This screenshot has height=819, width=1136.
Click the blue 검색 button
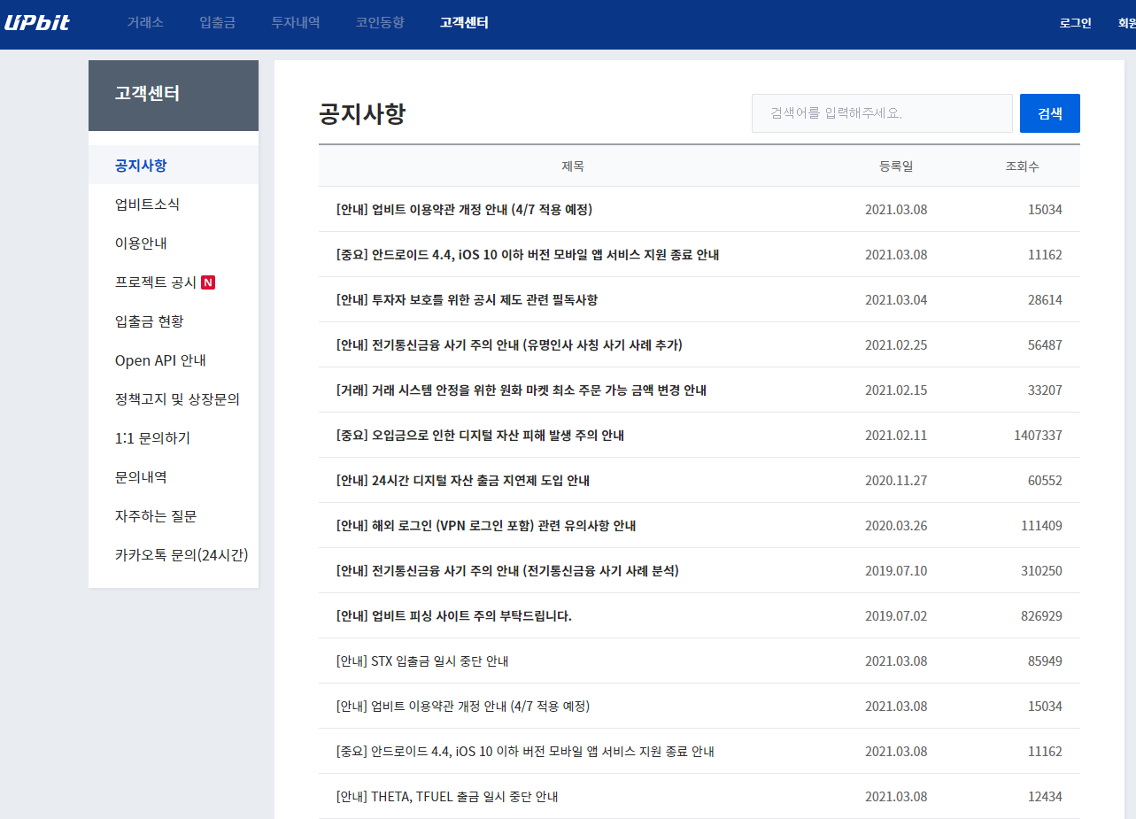1050,113
